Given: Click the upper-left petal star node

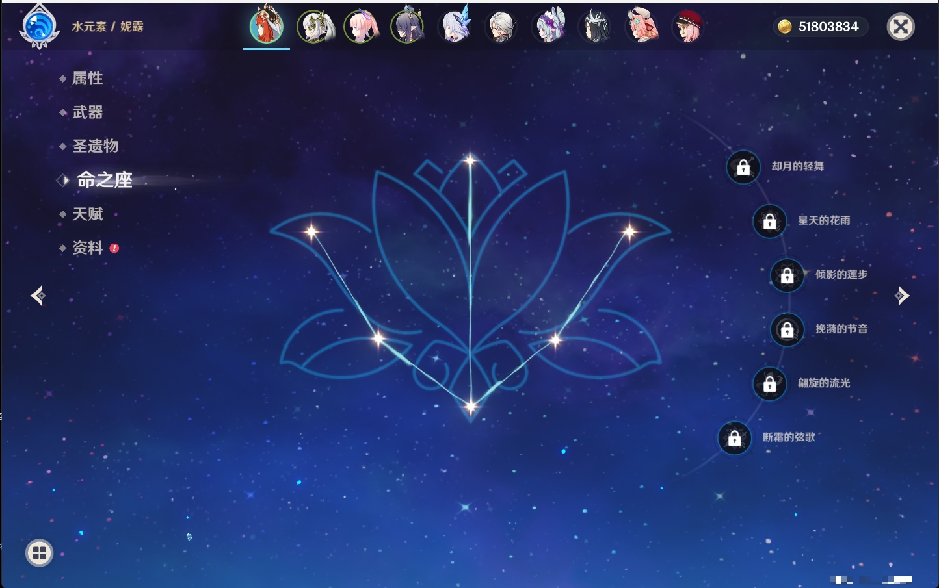Looking at the screenshot, I should pyautogui.click(x=312, y=231).
